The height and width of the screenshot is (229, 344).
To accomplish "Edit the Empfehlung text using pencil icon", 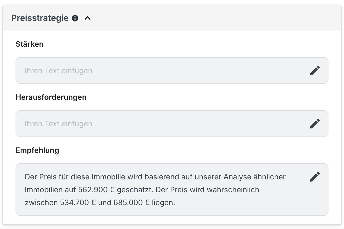I will (x=315, y=177).
